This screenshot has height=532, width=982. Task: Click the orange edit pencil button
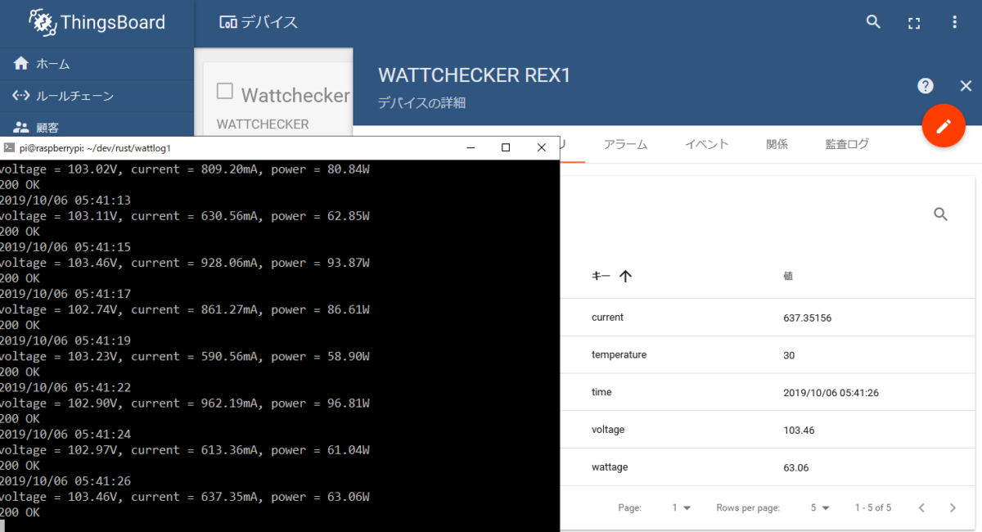(x=944, y=126)
